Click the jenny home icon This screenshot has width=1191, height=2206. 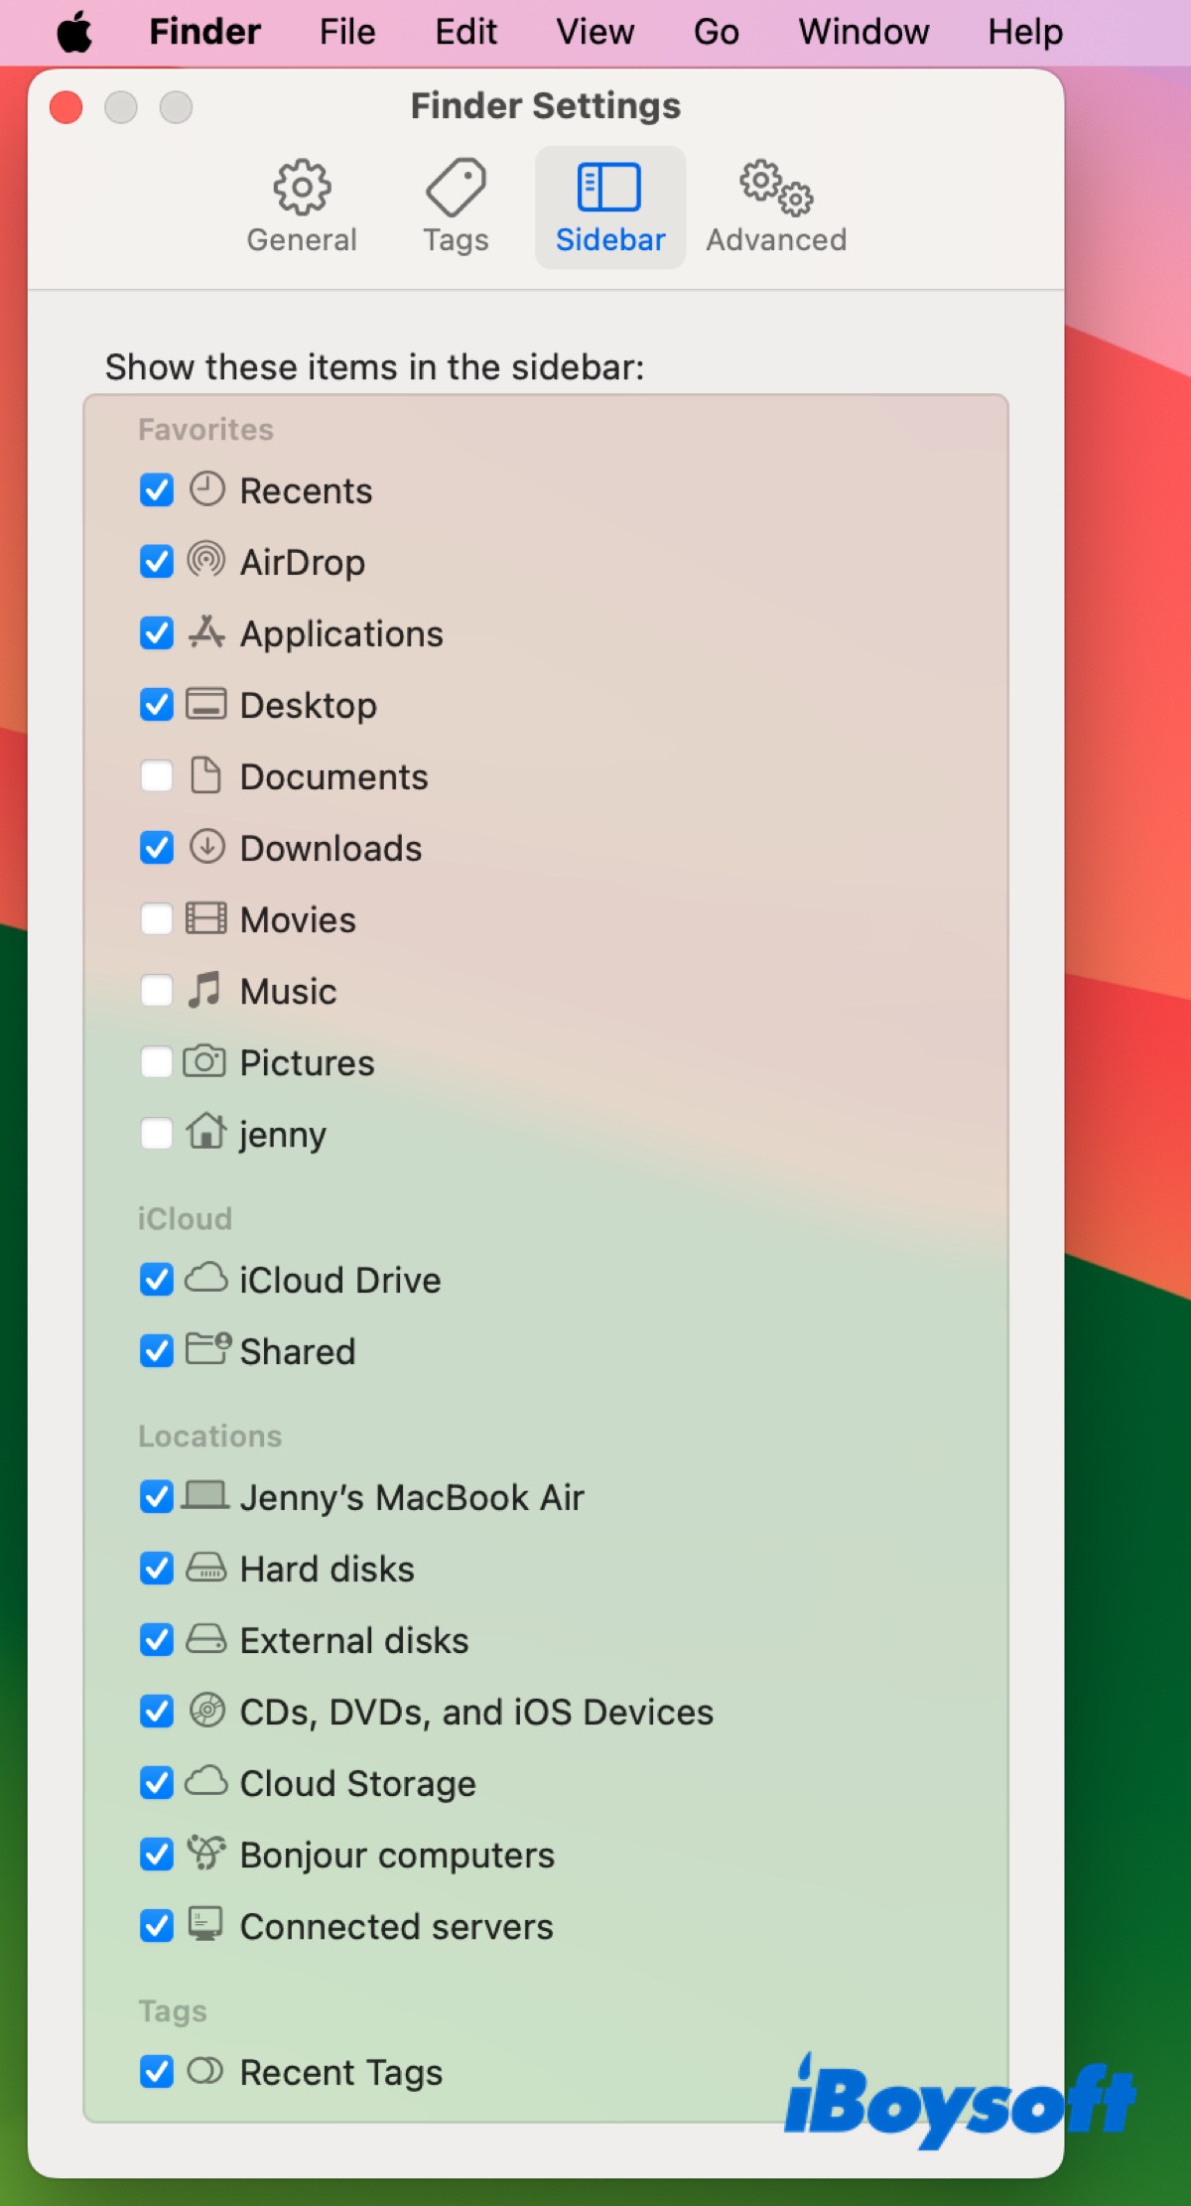click(x=206, y=1131)
